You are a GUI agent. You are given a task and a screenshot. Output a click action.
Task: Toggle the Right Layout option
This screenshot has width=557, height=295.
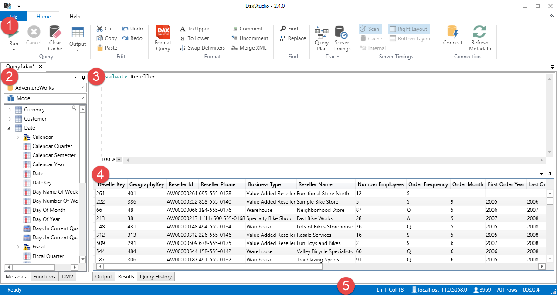coord(409,29)
